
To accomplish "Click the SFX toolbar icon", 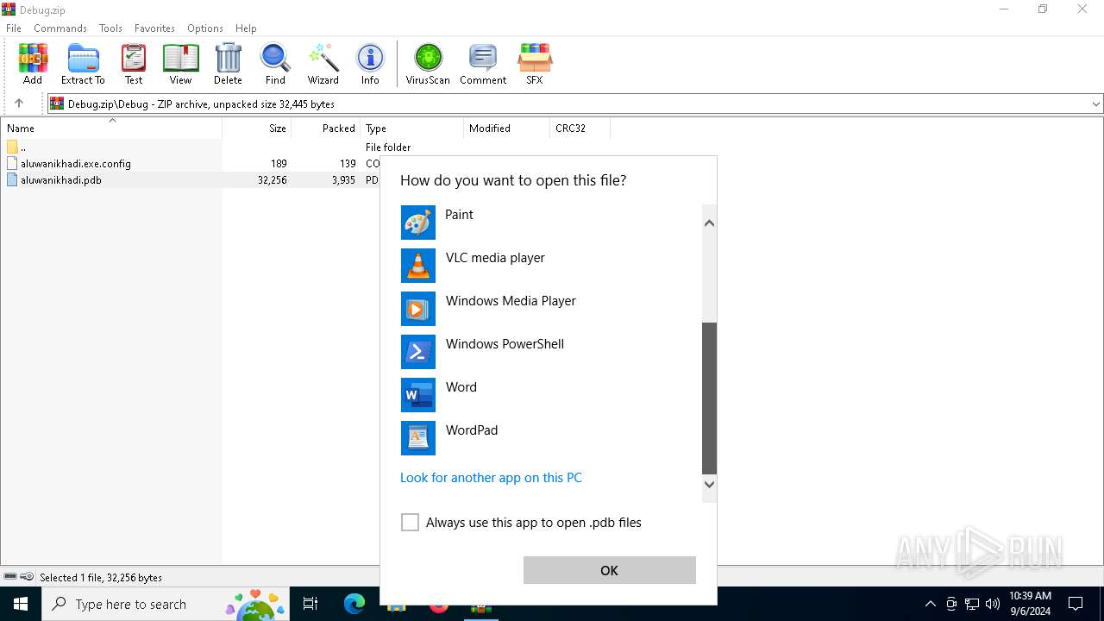I will (x=535, y=65).
